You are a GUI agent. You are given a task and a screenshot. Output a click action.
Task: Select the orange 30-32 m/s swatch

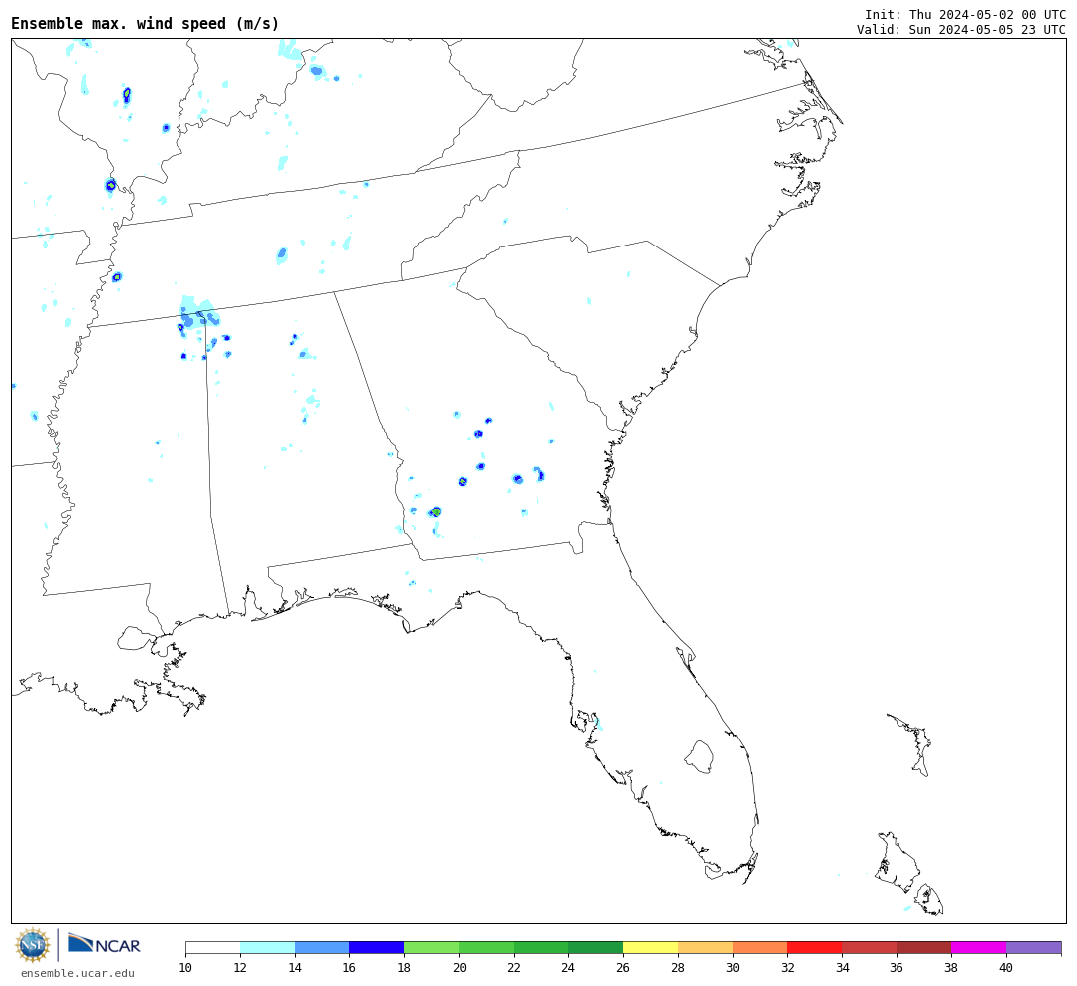point(760,947)
